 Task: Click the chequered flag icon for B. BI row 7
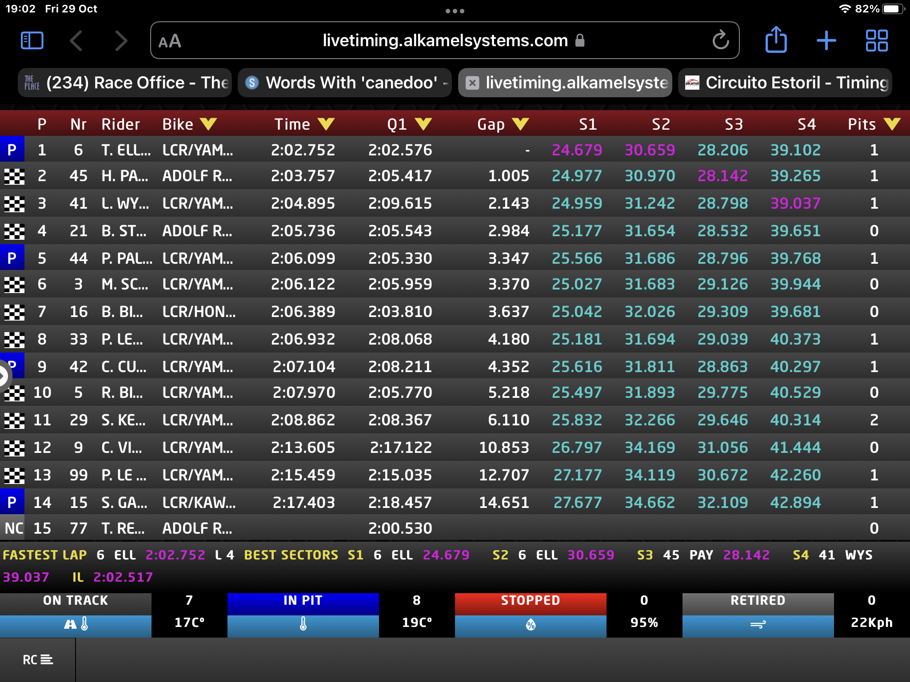coord(14,312)
